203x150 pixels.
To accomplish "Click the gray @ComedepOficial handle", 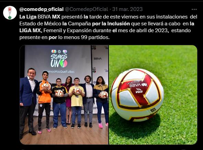I will tap(86, 9).
